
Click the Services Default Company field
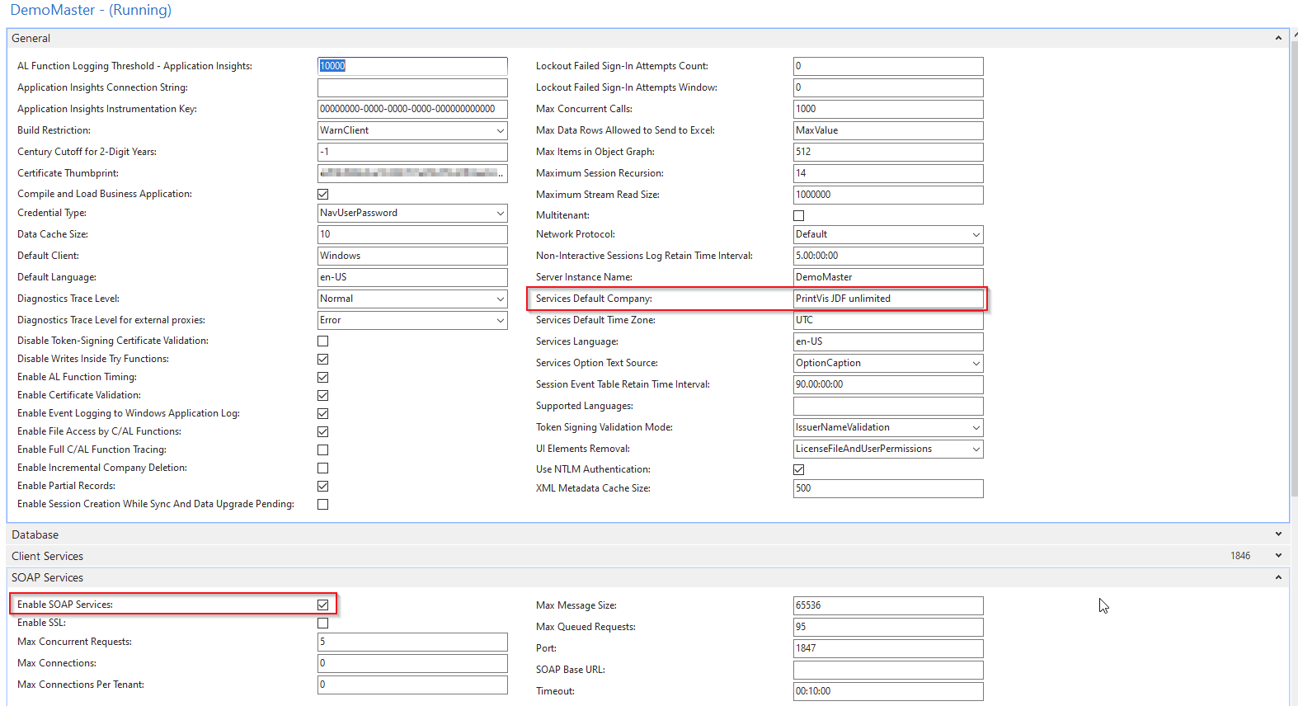[x=887, y=299]
